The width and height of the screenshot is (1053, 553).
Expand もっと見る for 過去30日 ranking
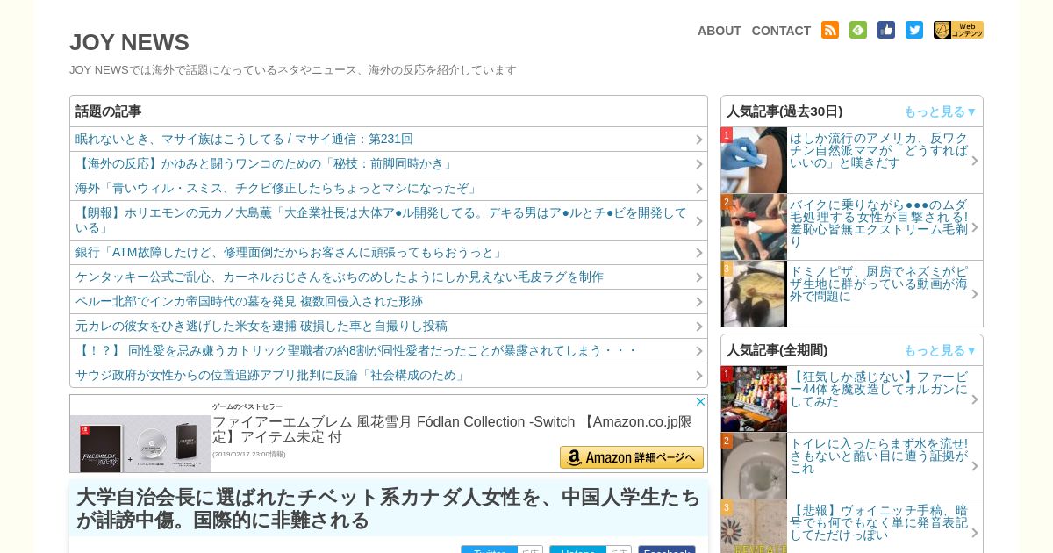[940, 111]
